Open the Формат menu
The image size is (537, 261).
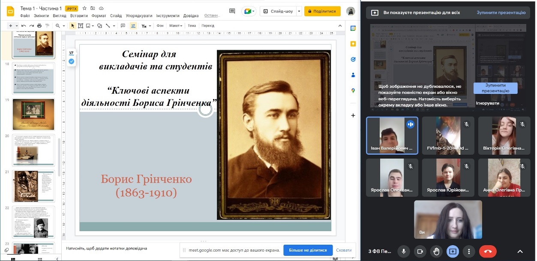[x=99, y=16]
